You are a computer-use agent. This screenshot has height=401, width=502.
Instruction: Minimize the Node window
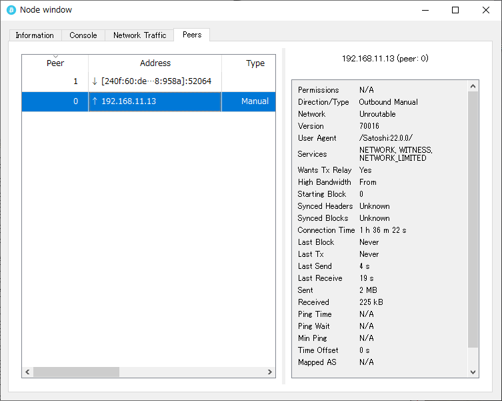(x=425, y=10)
